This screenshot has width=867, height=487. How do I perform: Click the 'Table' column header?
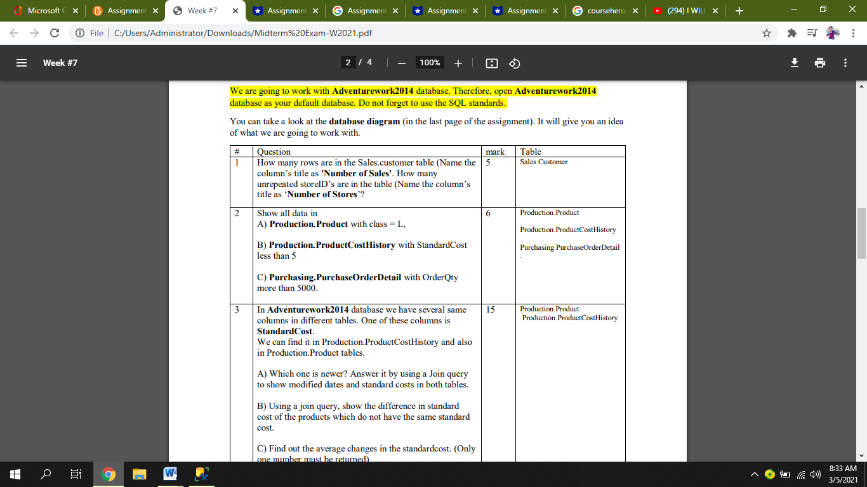click(x=531, y=152)
